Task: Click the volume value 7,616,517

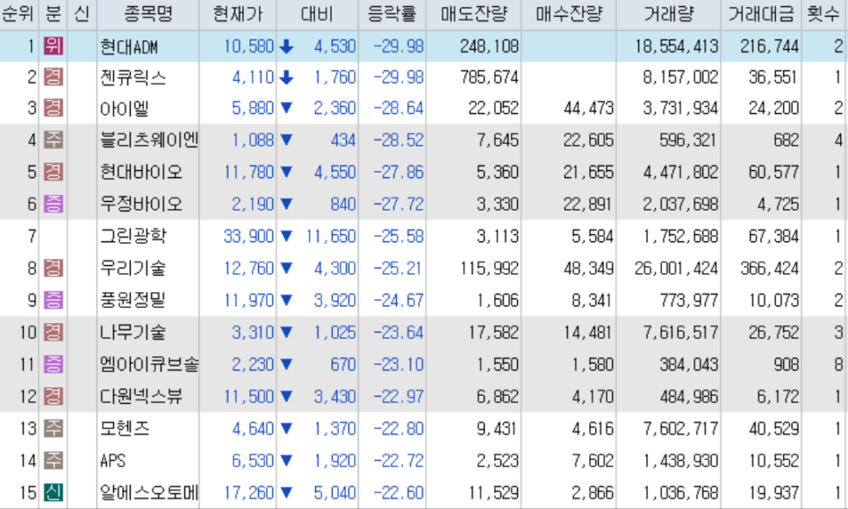Action: click(x=680, y=333)
